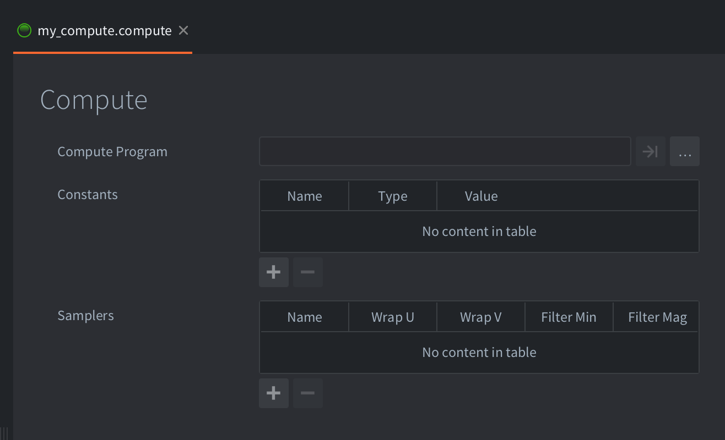Select the Filter Min column header
The width and height of the screenshot is (725, 440).
click(569, 317)
